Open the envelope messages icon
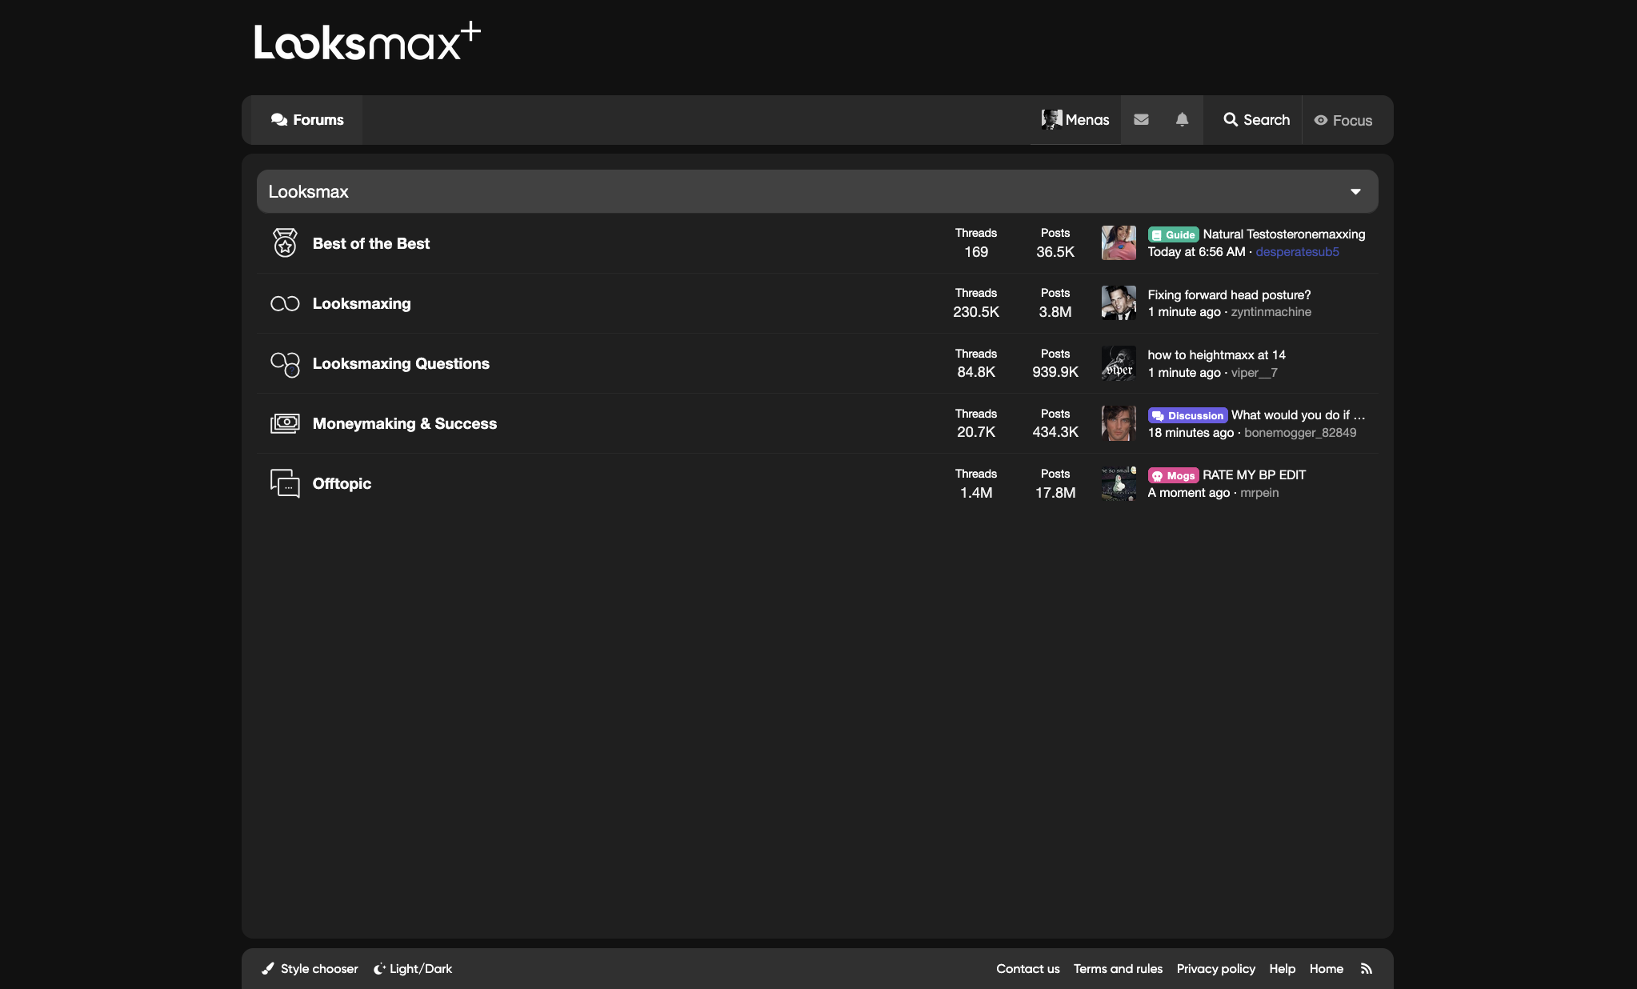The height and width of the screenshot is (989, 1637). click(x=1141, y=120)
